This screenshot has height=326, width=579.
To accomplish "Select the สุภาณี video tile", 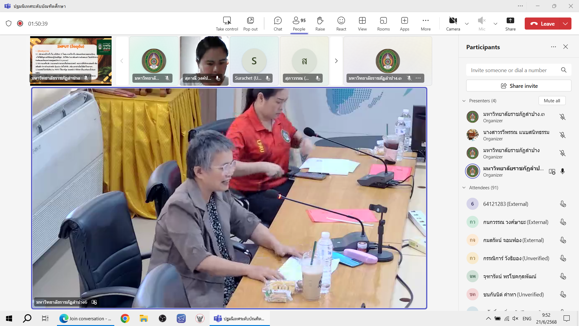I will pos(204,61).
